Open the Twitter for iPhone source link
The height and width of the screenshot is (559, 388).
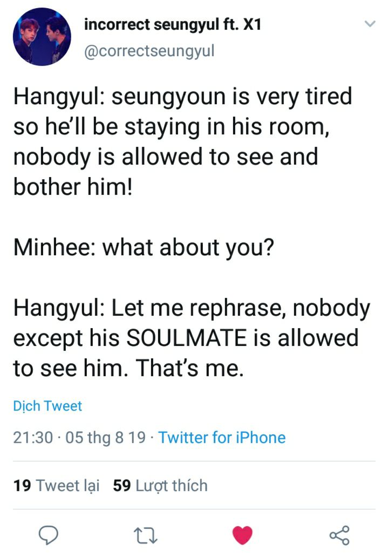coord(222,437)
